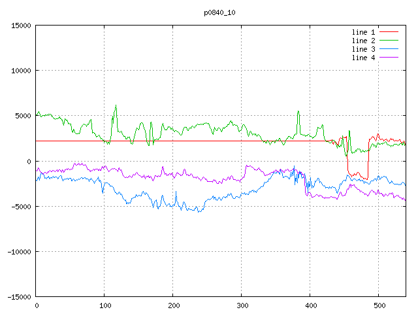Viewport: 418px width, 314px height.
Task: Click the green line 2 legend swatch
Action: [x=389, y=41]
